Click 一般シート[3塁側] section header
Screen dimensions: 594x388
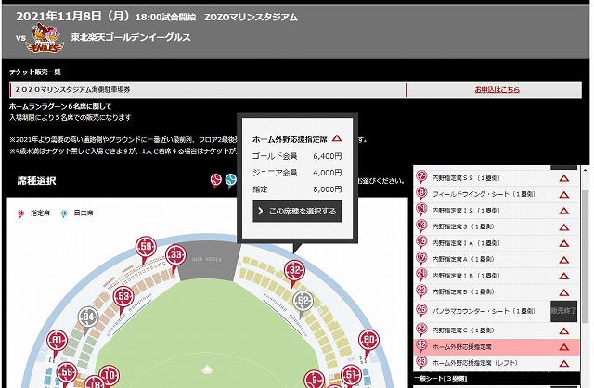[x=441, y=379]
